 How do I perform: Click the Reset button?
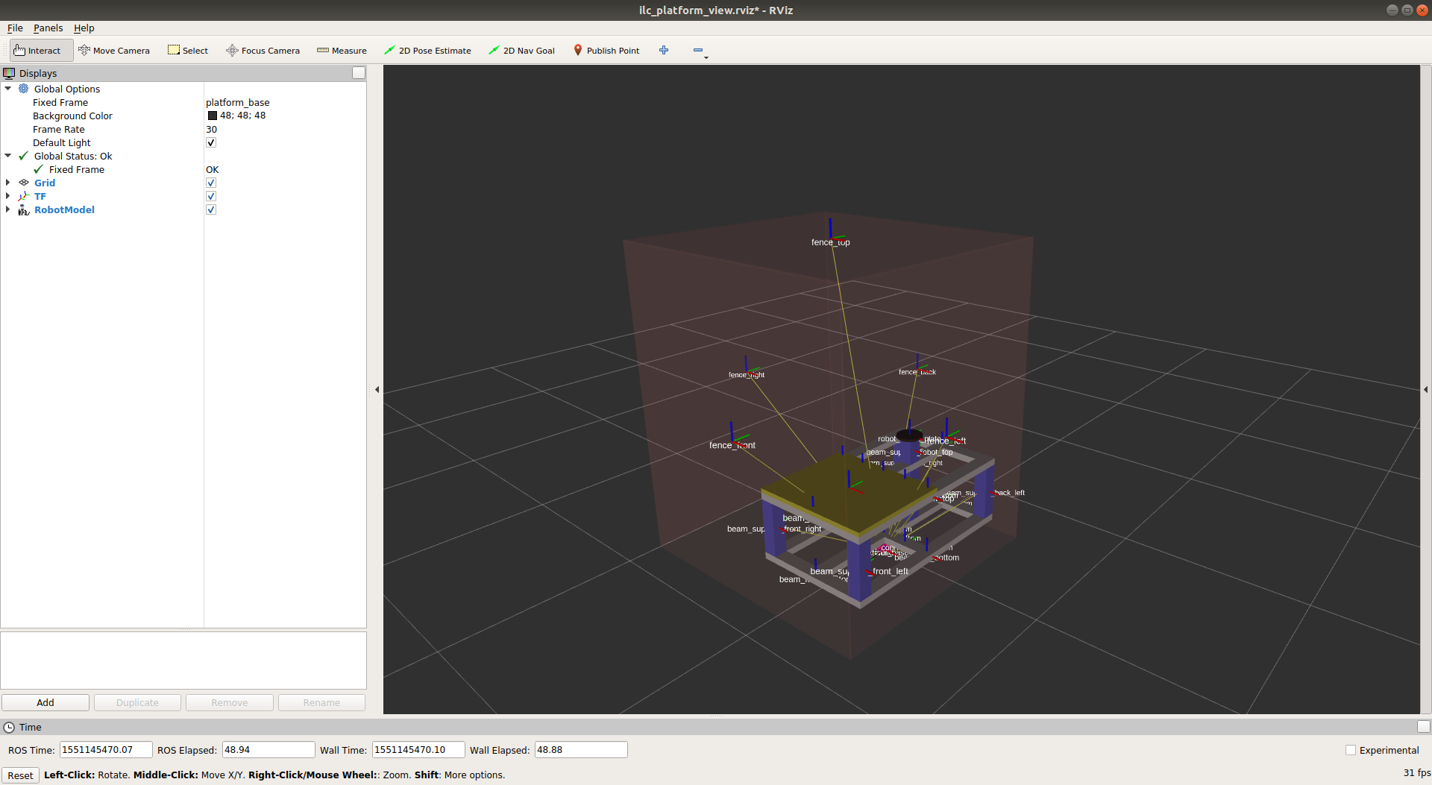click(20, 775)
